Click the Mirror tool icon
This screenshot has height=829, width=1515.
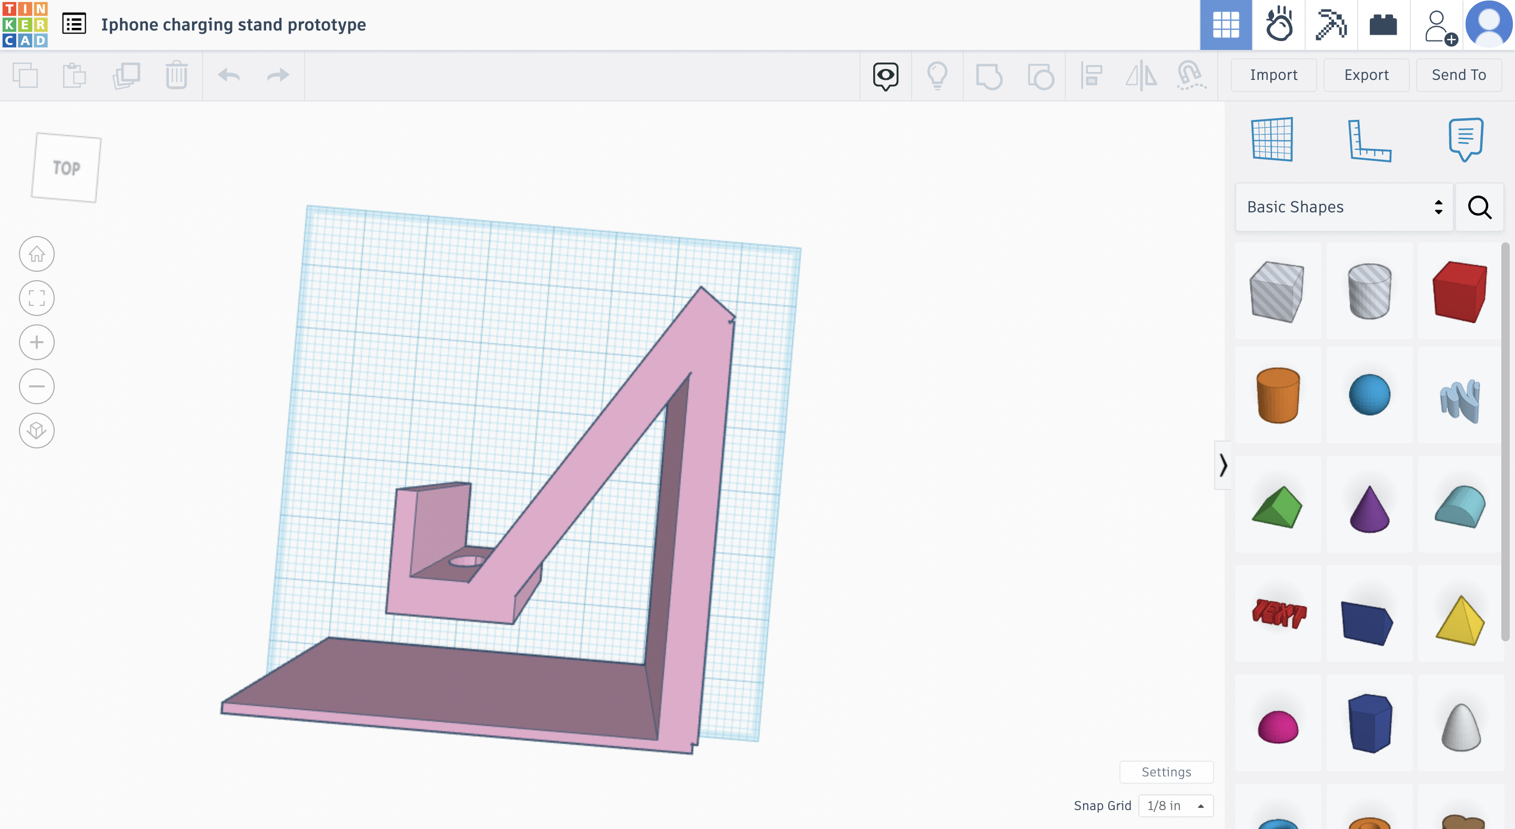(1140, 74)
